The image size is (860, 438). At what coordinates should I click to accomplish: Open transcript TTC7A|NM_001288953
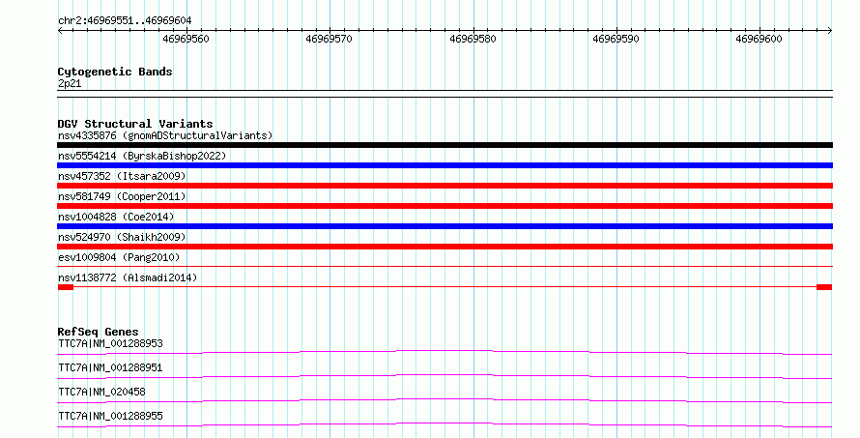pyautogui.click(x=110, y=344)
